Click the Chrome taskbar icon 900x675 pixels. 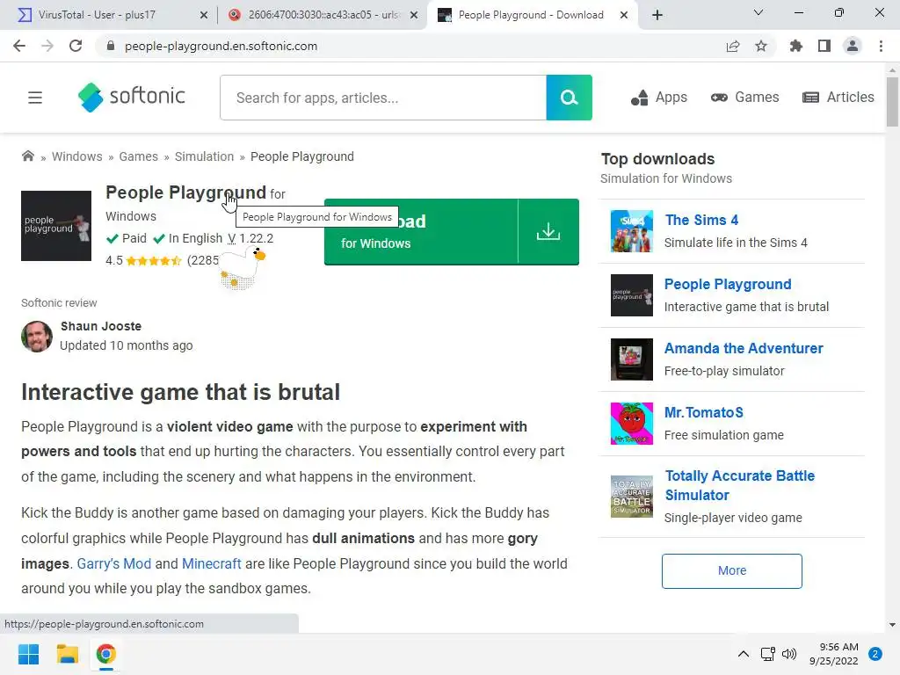point(105,654)
